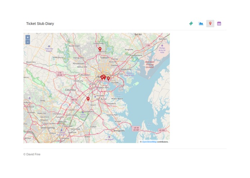Click the US 50 US 301 shield
This screenshot has width=250, height=178.
pos(136,129)
